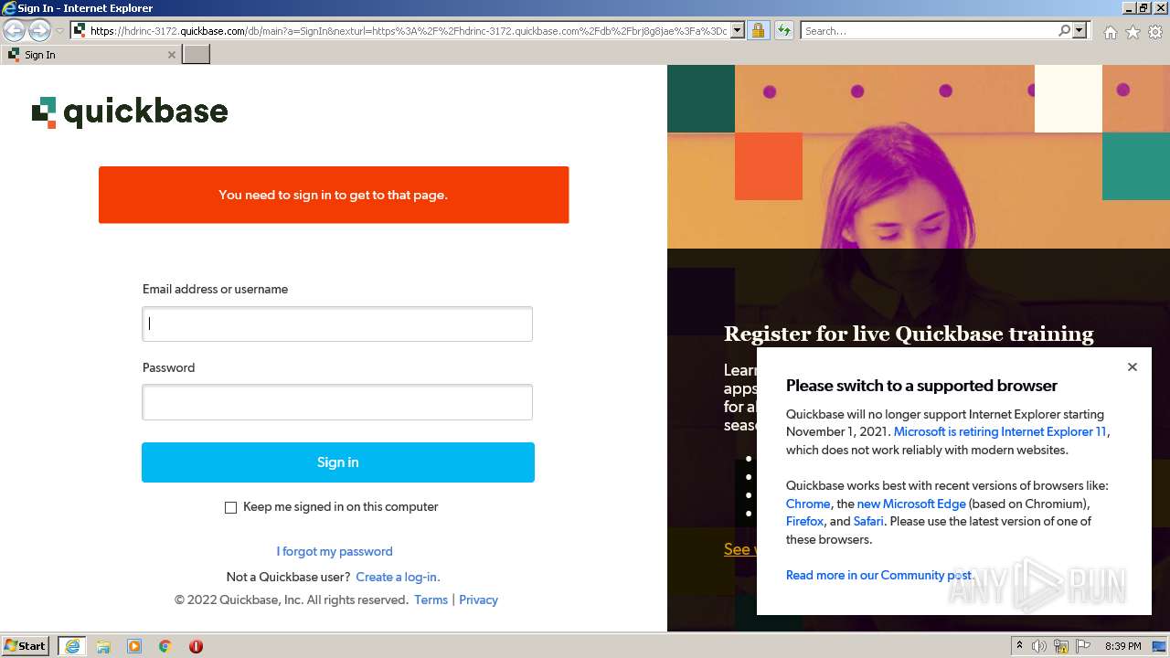The image size is (1170, 658).
Task: Show hidden system tray icons
Action: pos(1019,646)
